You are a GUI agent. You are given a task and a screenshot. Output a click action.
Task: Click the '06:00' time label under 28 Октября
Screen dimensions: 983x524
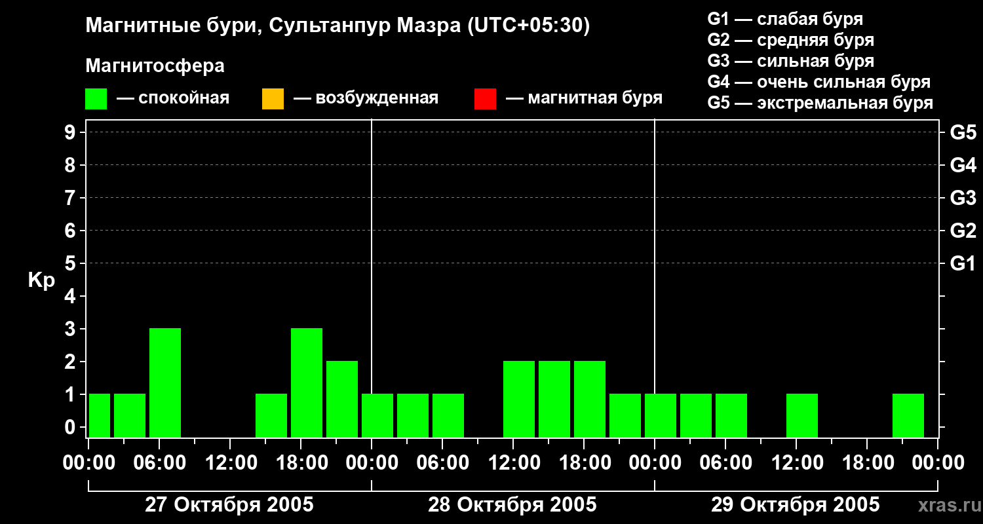[x=442, y=463]
